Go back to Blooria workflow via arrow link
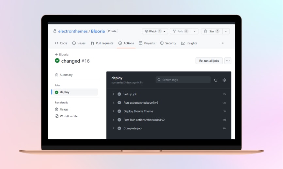Image resolution: width=283 pixels, height=169 pixels. click(62, 55)
